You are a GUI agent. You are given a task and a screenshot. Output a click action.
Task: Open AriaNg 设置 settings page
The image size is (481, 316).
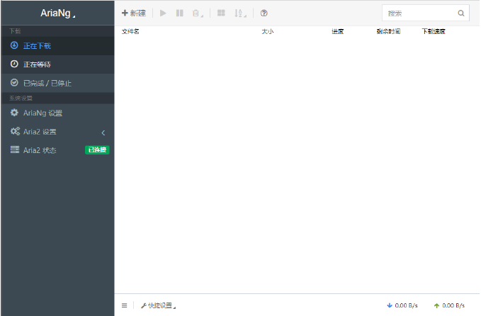[x=43, y=113]
